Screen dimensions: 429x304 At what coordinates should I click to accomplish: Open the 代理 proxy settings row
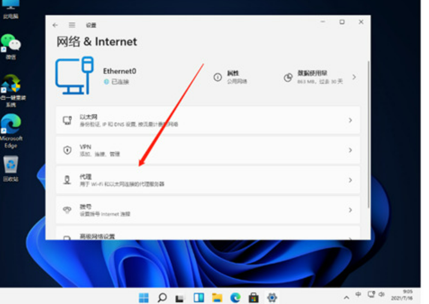(x=208, y=180)
